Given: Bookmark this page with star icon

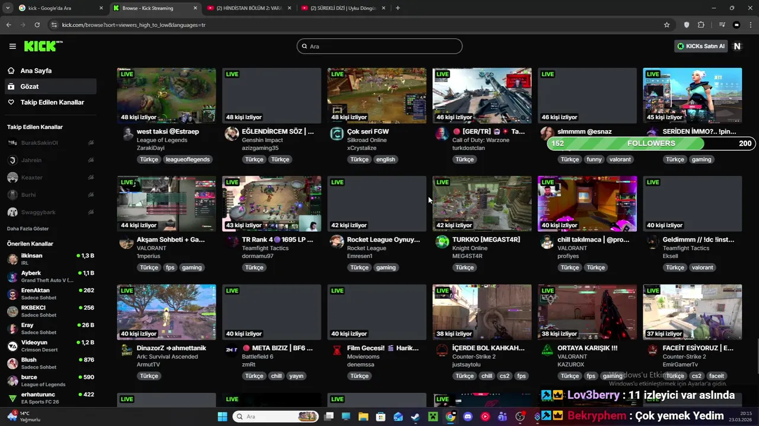Looking at the screenshot, I should [x=666, y=25].
